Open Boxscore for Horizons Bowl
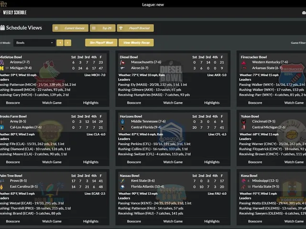 click(134, 162)
